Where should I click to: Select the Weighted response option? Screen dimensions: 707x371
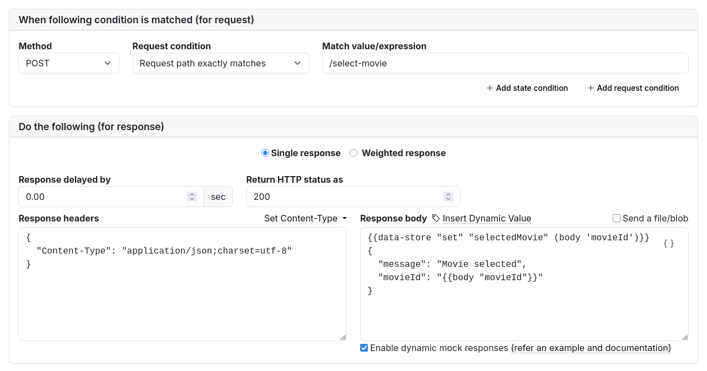click(x=353, y=153)
